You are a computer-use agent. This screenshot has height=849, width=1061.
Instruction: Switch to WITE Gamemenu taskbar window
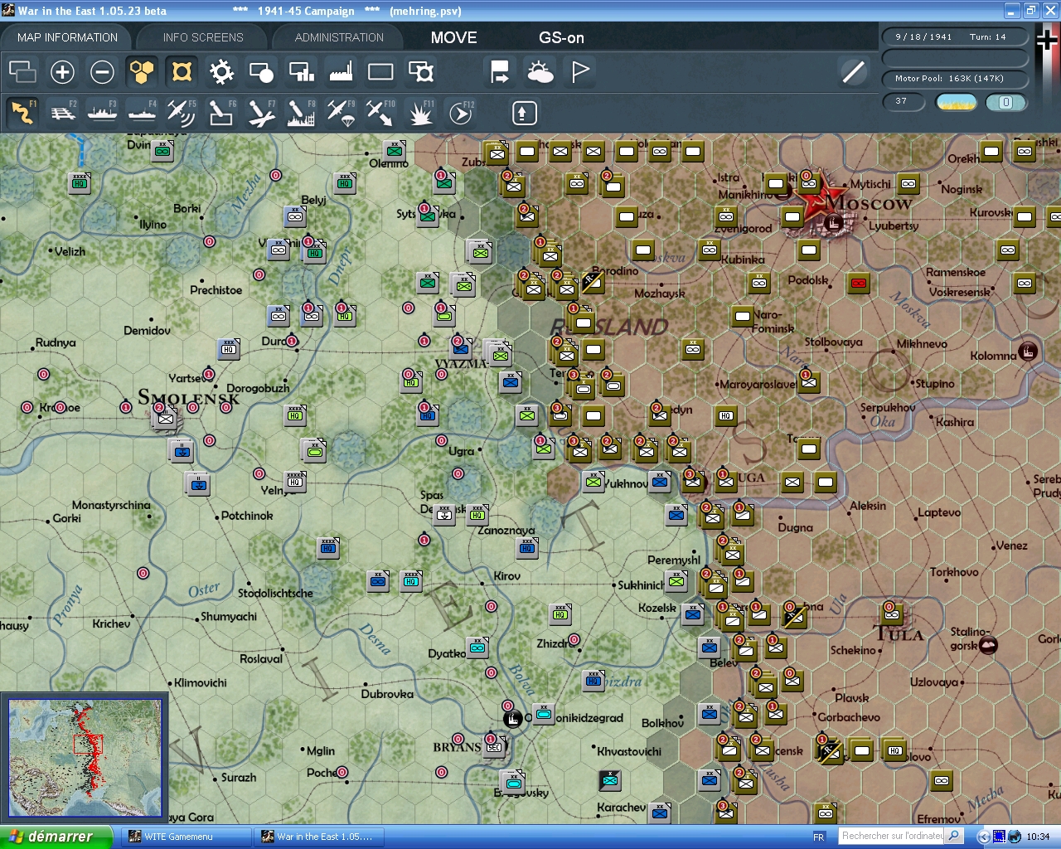click(x=187, y=837)
